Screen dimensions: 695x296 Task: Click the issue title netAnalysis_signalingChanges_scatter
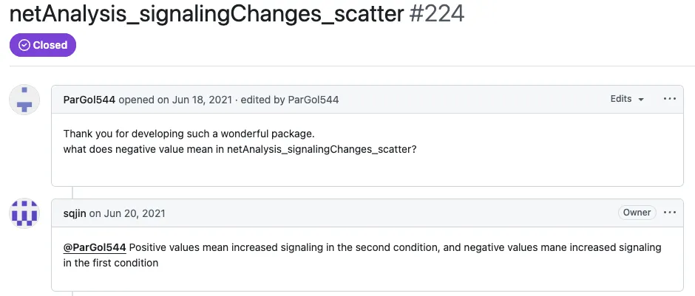(206, 13)
